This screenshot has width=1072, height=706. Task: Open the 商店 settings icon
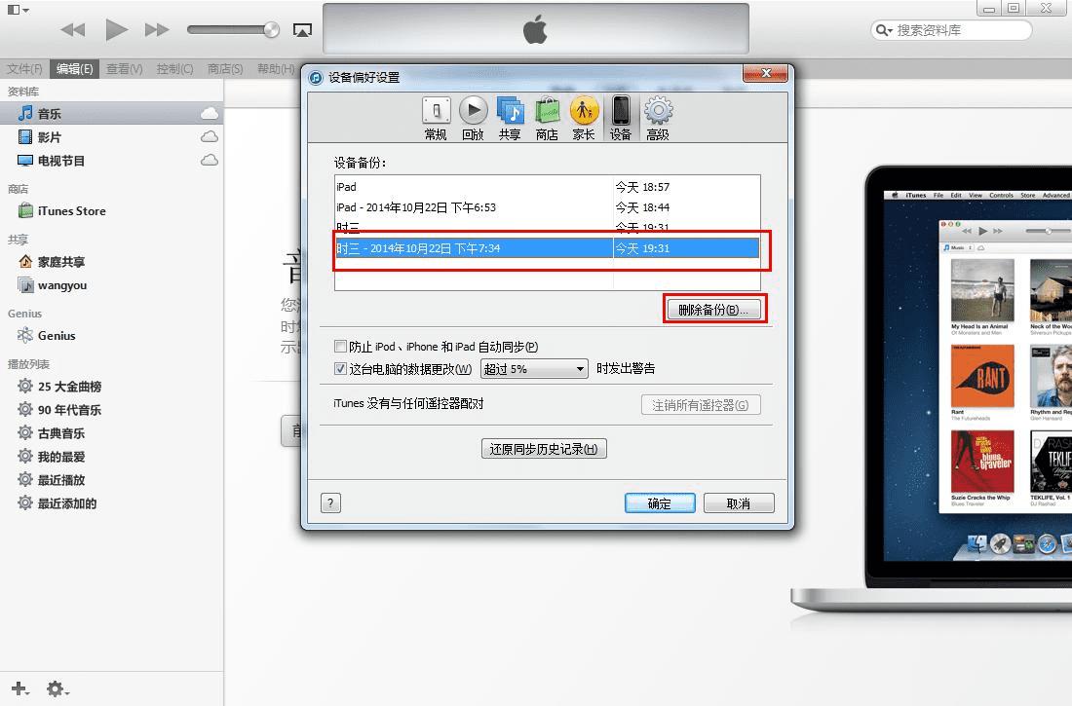pos(545,117)
